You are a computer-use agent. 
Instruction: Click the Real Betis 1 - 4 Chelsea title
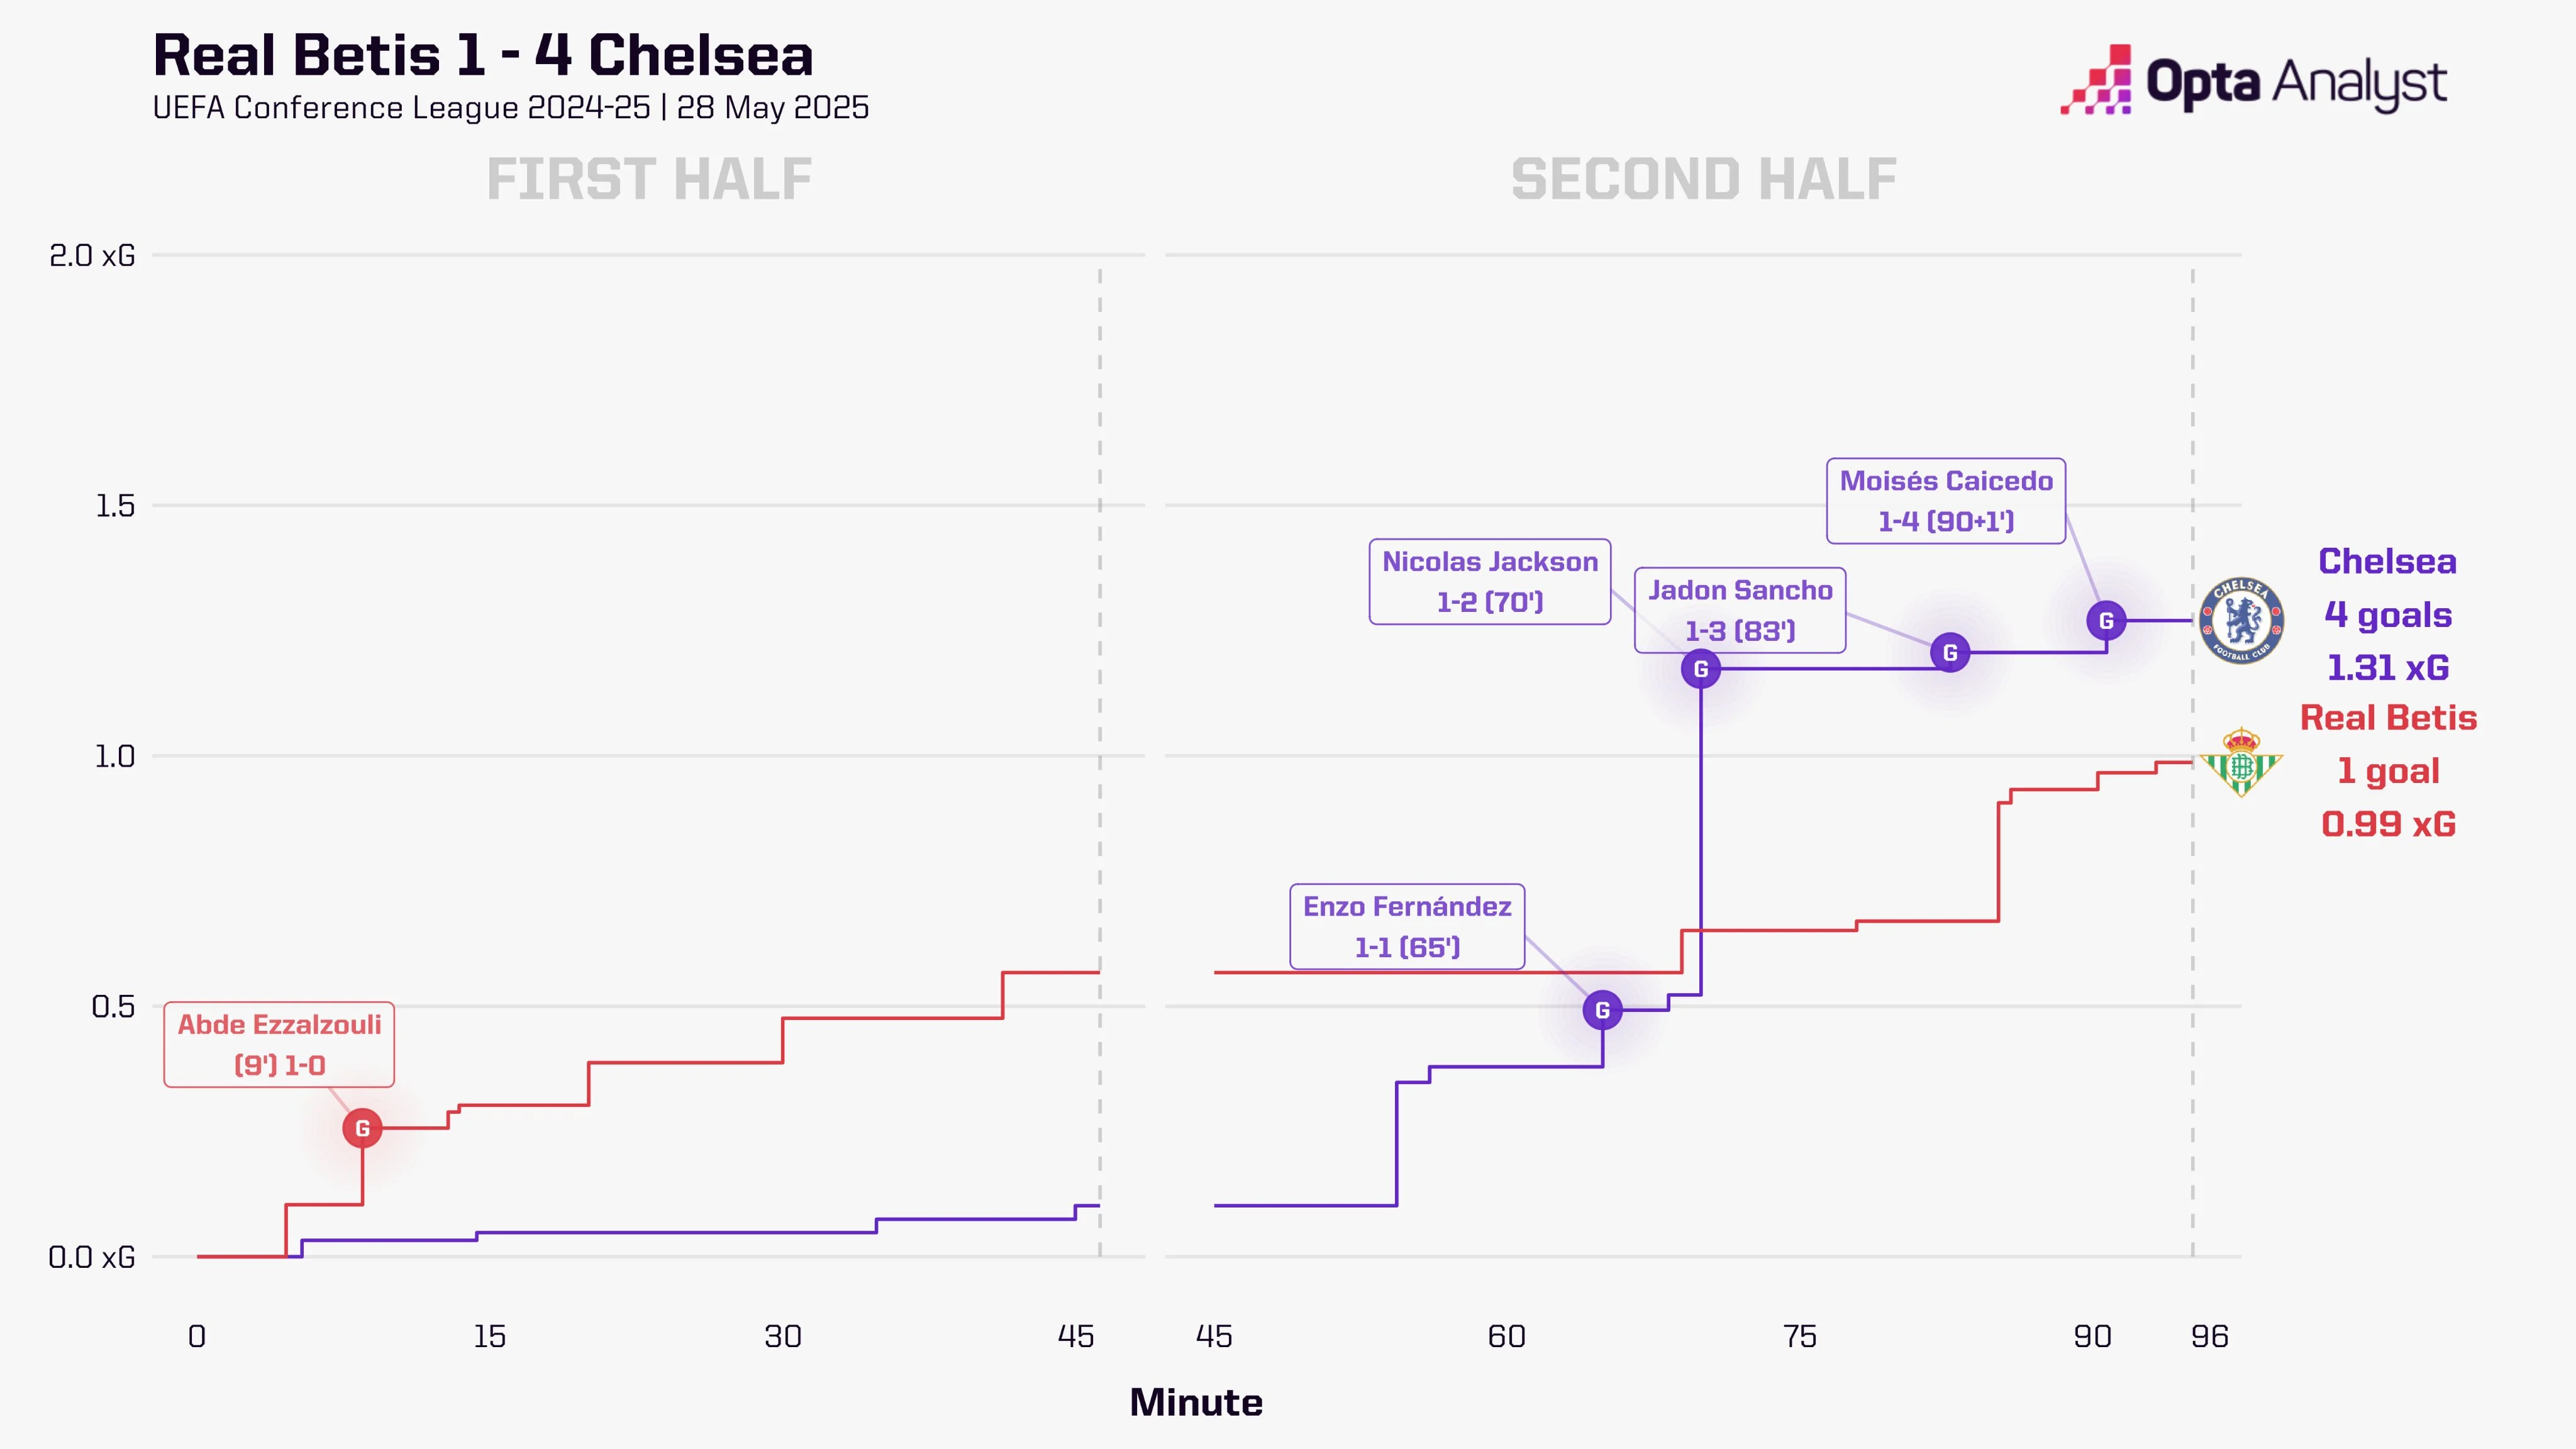(x=483, y=55)
